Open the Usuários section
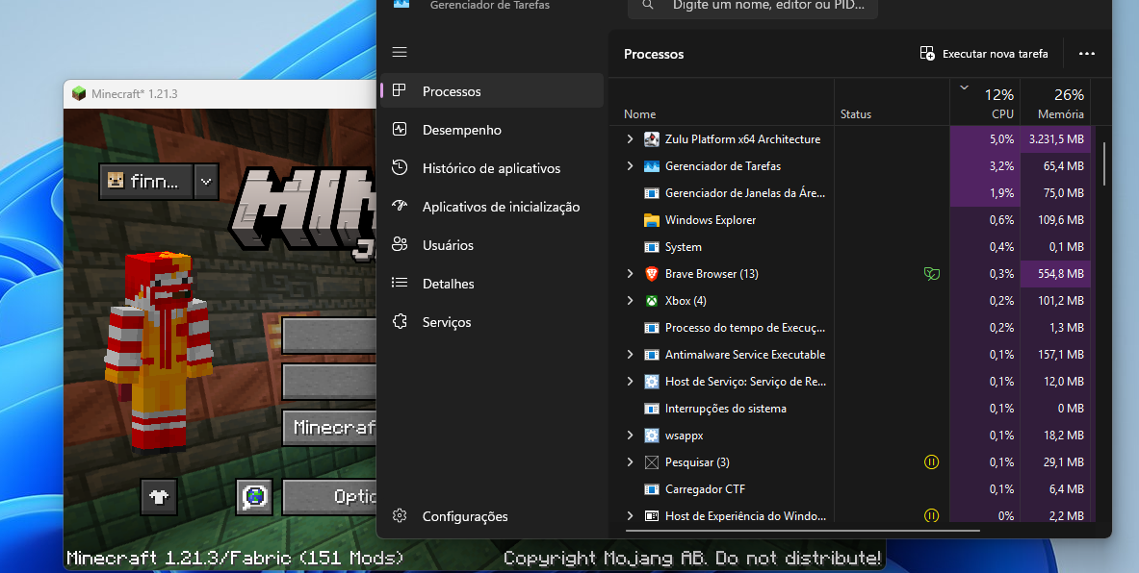1139x573 pixels. click(x=492, y=245)
